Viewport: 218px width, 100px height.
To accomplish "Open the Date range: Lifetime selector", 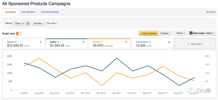I will (x=202, y=33).
